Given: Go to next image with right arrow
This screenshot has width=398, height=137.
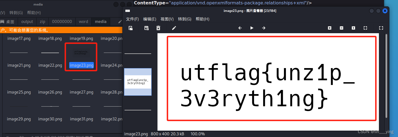Looking at the screenshot, I should 264,28.
